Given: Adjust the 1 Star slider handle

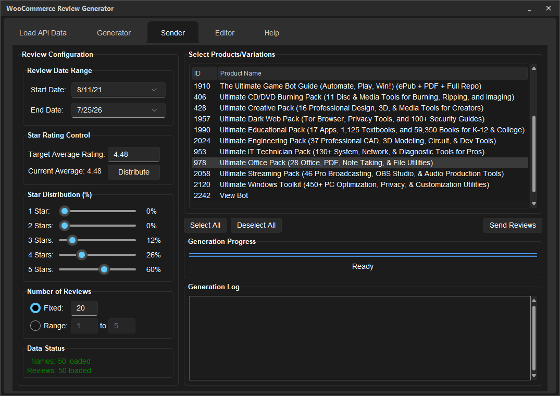Looking at the screenshot, I should coord(65,211).
